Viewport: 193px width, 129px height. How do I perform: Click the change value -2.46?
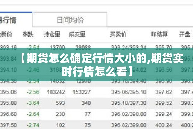click(33, 70)
